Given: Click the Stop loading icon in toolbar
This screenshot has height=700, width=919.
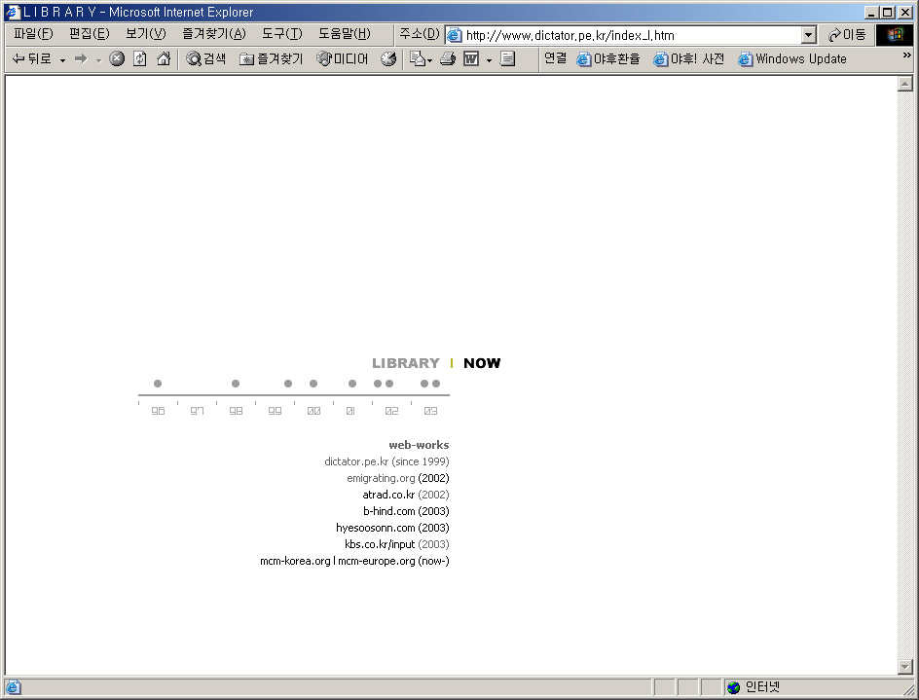Looking at the screenshot, I should (x=117, y=59).
